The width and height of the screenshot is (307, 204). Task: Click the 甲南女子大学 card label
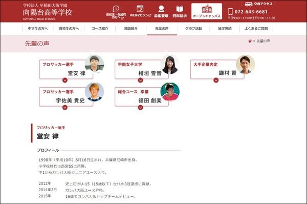click(130, 65)
